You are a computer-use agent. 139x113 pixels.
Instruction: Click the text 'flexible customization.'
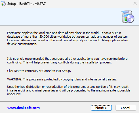(22, 44)
